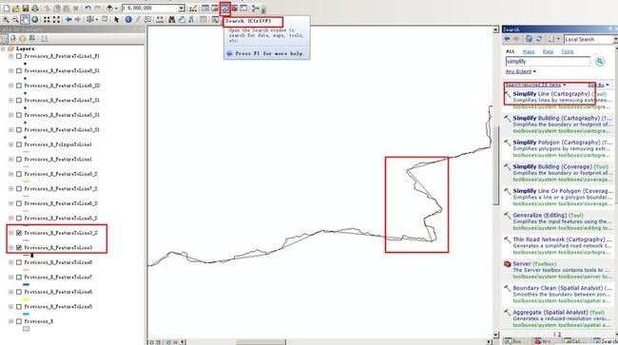Zoom to full extent globe icon
This screenshot has width=618, height=345.
tap(34, 19)
